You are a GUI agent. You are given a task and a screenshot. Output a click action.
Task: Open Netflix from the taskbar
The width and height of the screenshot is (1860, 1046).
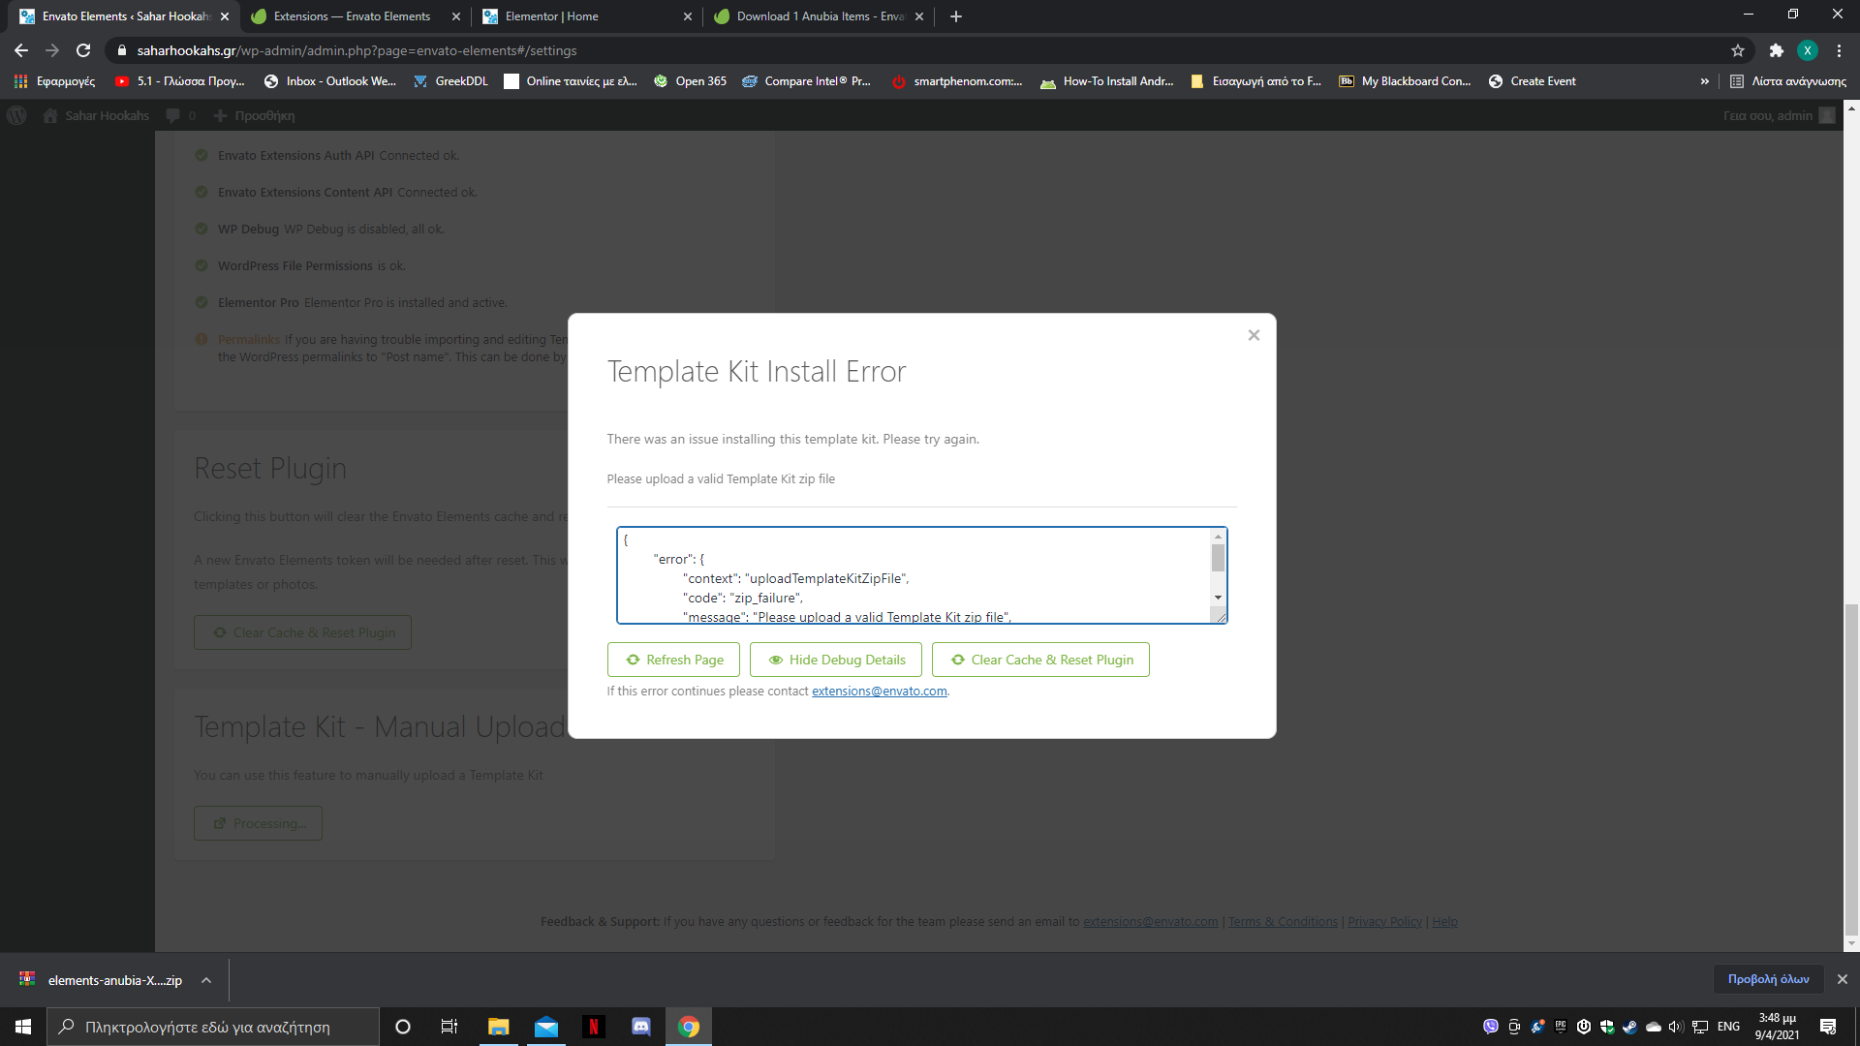coord(594,1027)
